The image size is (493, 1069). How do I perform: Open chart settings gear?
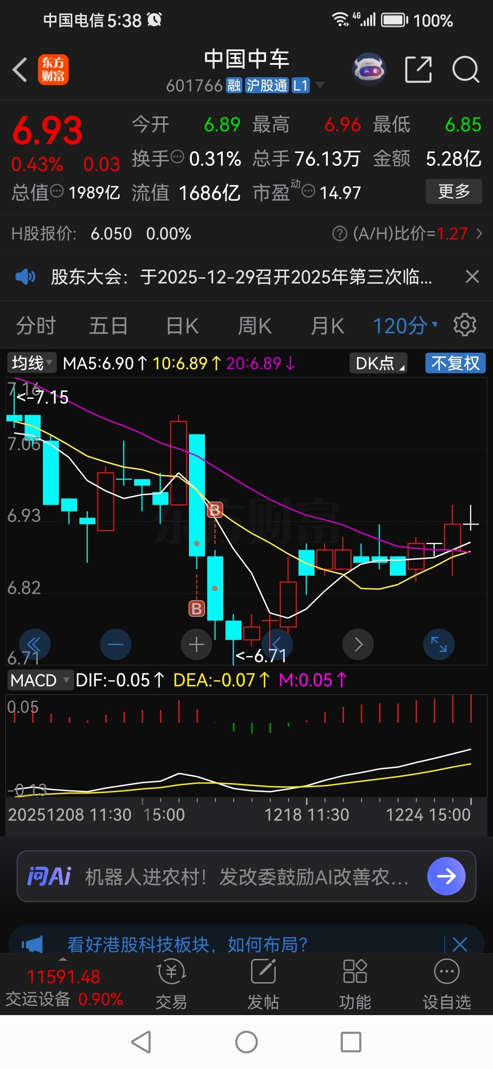(465, 325)
